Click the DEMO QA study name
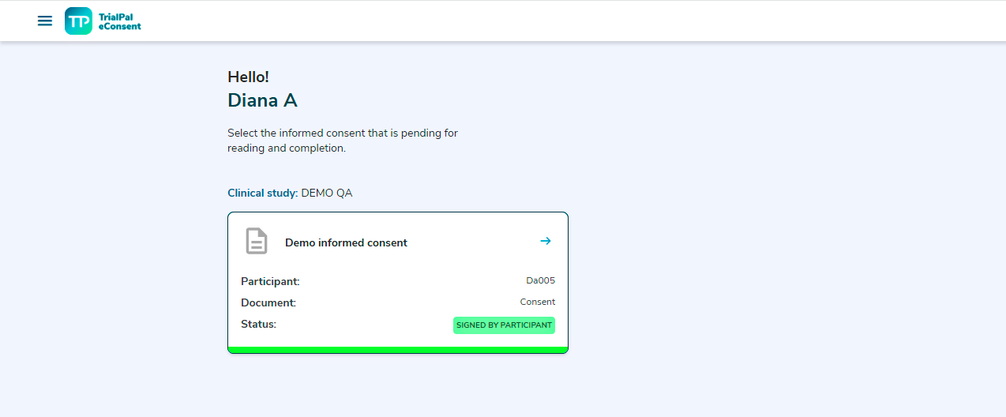Screen dimensions: 1006x417 click(x=327, y=193)
